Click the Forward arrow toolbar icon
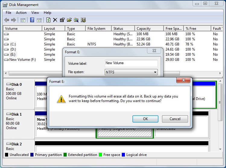Viewport: 226px width, 168px height. point(14,20)
